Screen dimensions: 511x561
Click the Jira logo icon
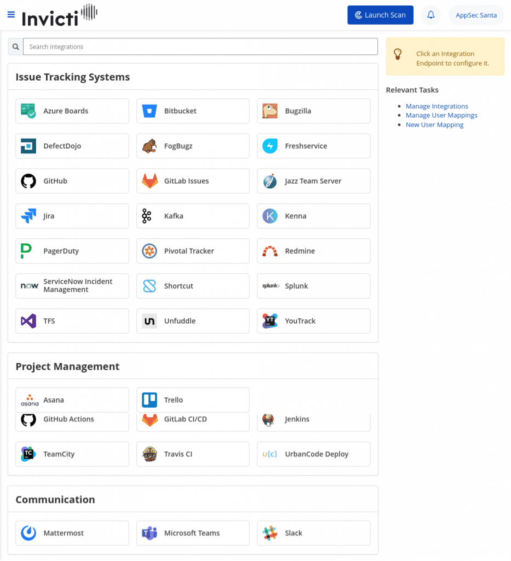point(28,216)
